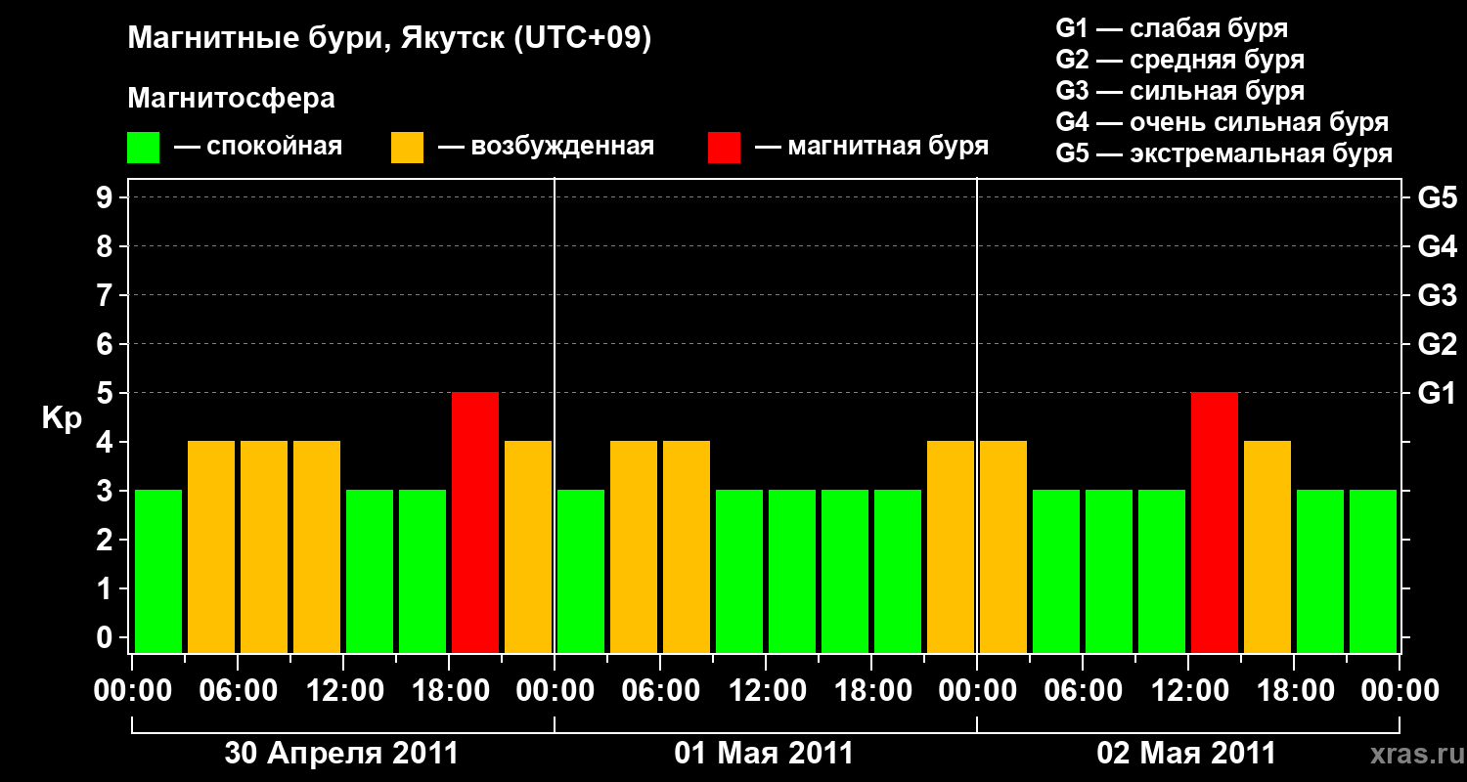Screen dimensions: 1467x782
Task: Click the first green bar of 30 Апреля 2011
Action: (x=158, y=571)
